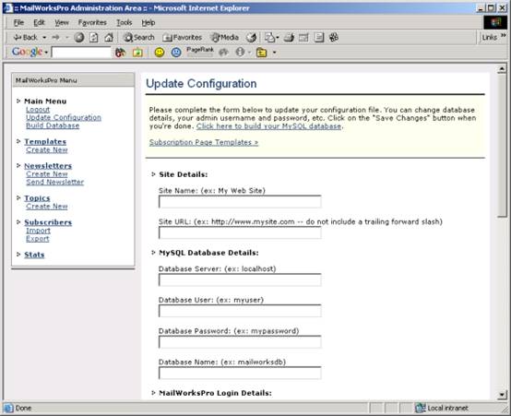
Task: Open the Mail icon dropdown arrow
Action: point(278,38)
